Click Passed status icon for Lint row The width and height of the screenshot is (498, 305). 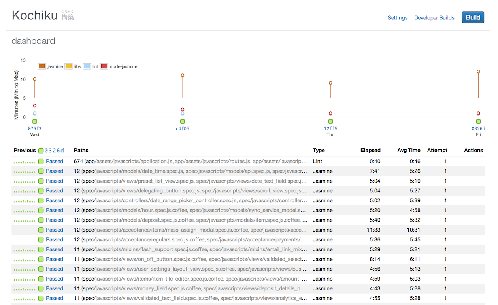point(41,161)
